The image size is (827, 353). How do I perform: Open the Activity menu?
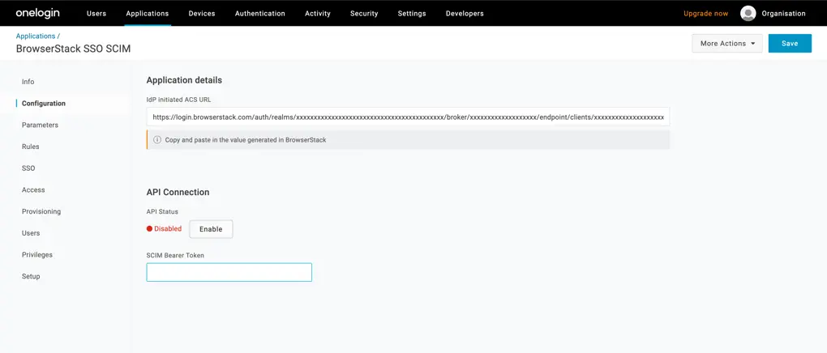tap(318, 14)
